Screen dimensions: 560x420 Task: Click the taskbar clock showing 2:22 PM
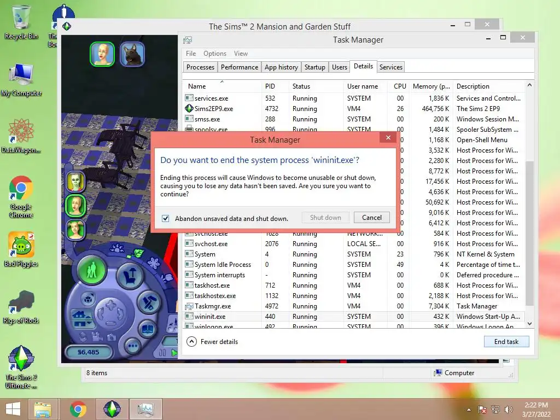pos(536,410)
